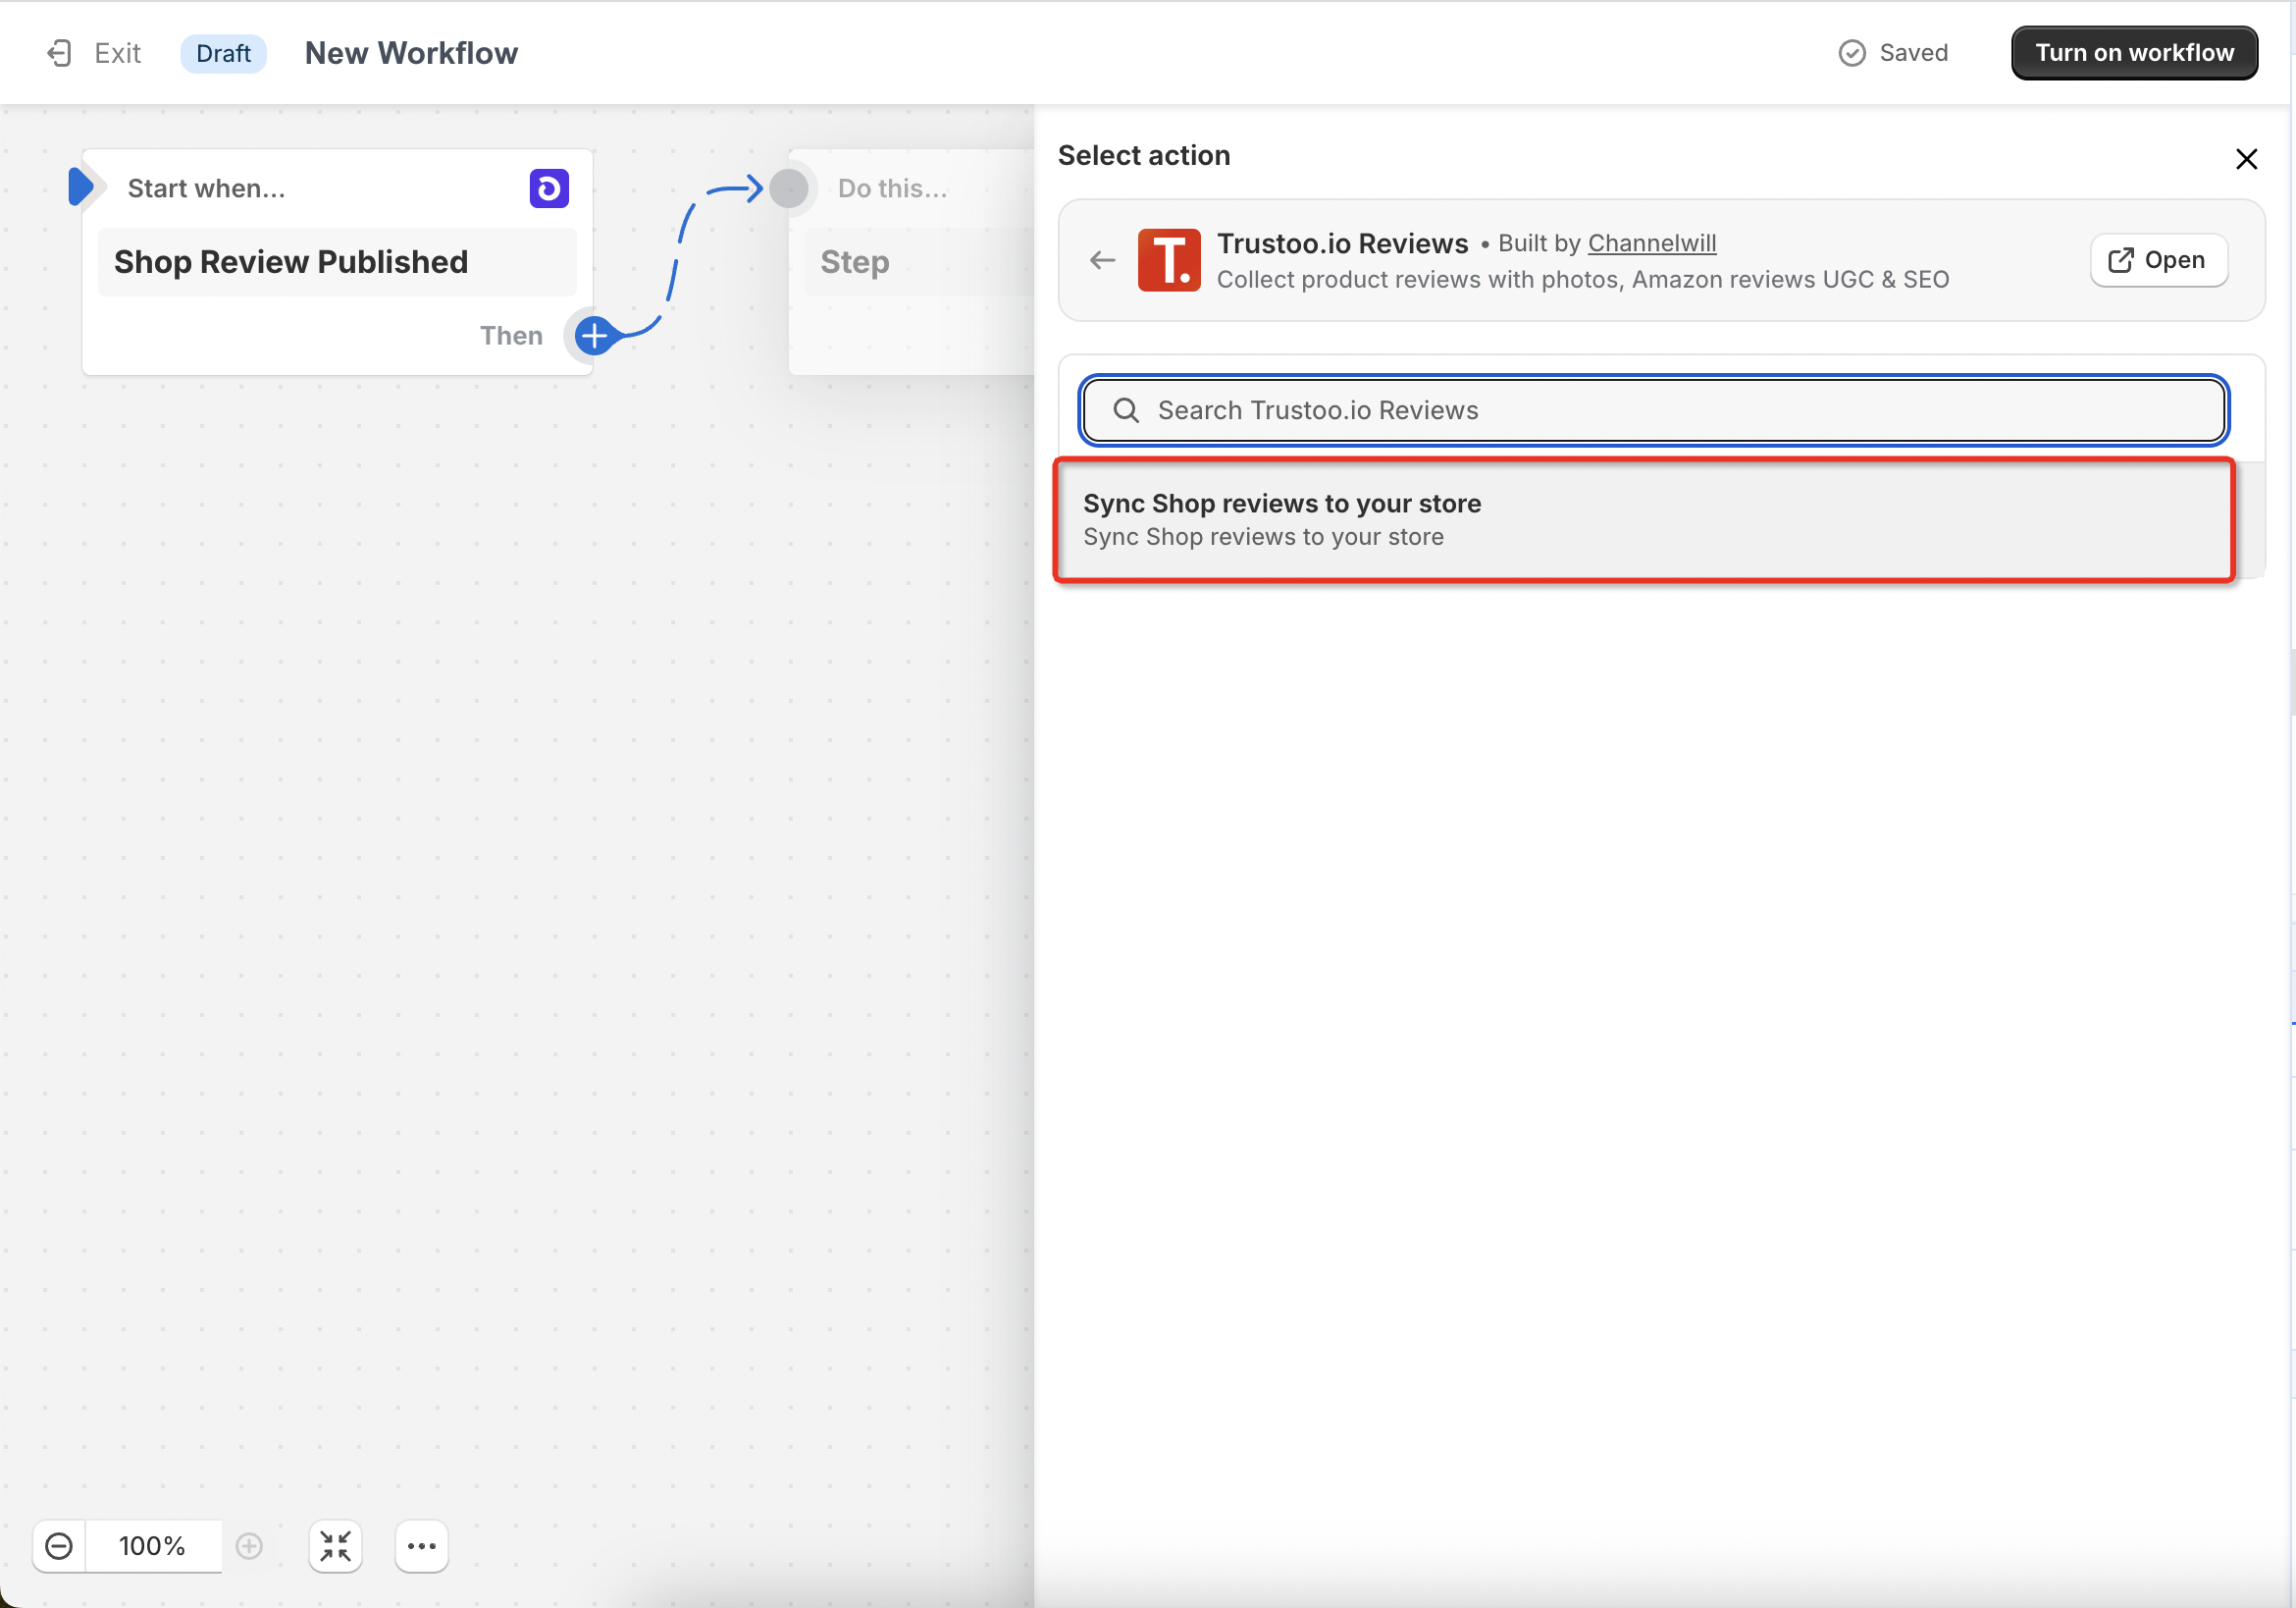Click the zoom in plus icon
2296x1608 pixels.
249,1546
